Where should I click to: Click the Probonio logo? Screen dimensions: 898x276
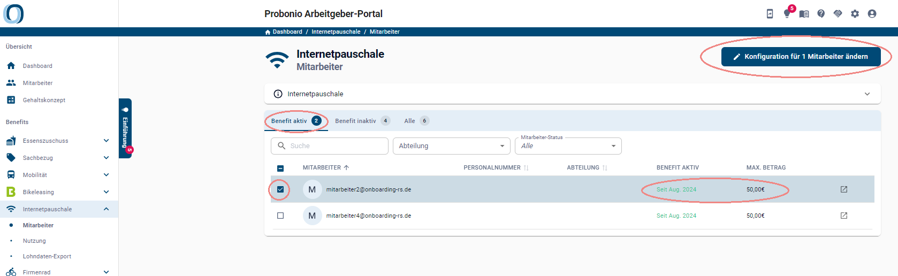(x=13, y=13)
